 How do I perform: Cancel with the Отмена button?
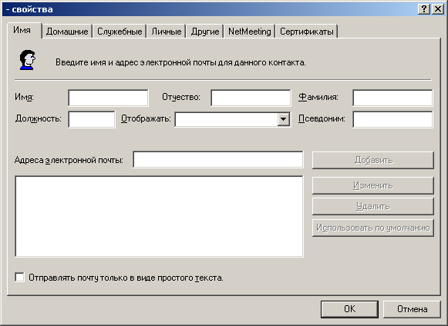[412, 309]
